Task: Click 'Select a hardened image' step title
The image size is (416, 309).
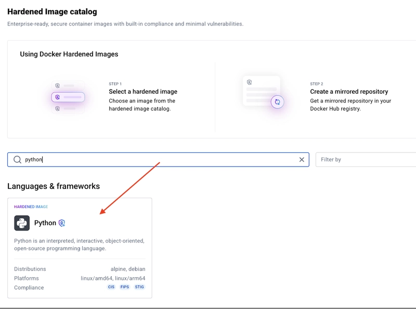Action: [x=143, y=92]
